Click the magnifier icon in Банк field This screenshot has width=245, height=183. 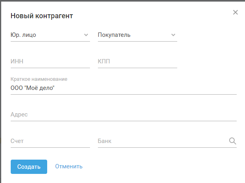tap(232, 141)
